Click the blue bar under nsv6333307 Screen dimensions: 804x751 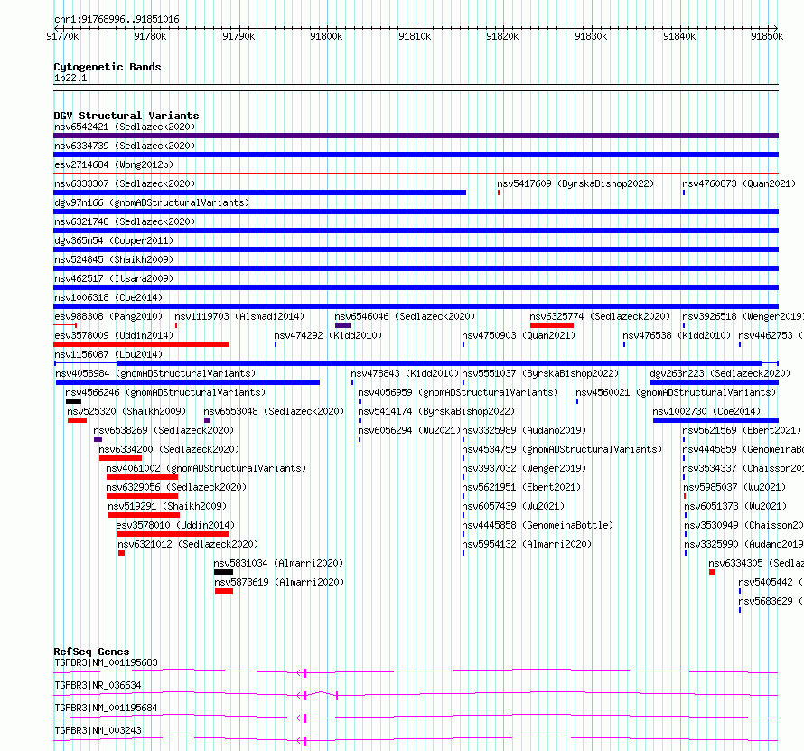point(259,192)
